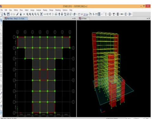This screenshot has width=152, height=119.
Task: Click the Show Undeformed Shape portal frame icon
Action: click(x=79, y=14)
